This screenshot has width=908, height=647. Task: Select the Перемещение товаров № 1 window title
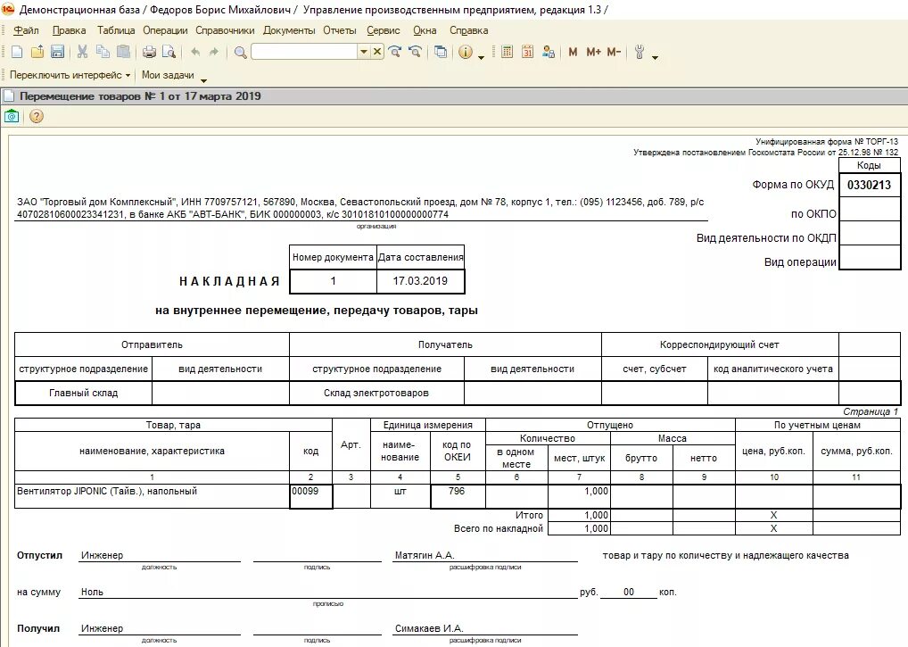140,96
